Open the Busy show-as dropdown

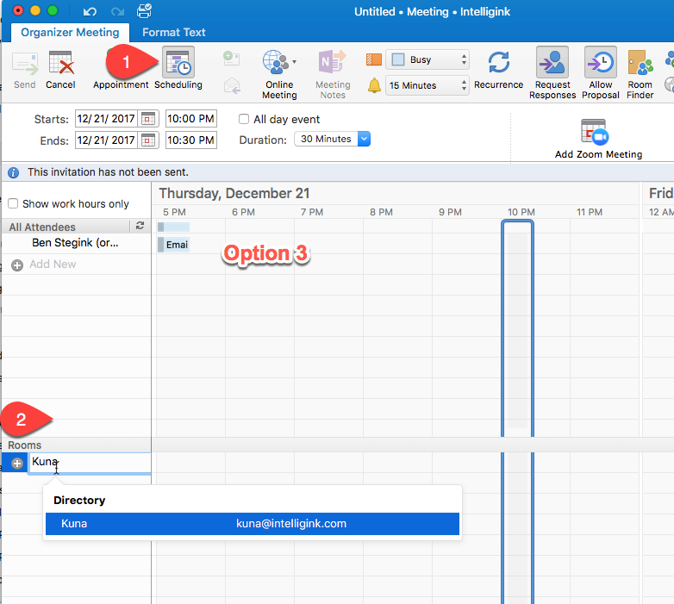coord(427,59)
